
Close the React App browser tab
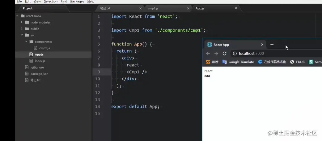[262, 45]
